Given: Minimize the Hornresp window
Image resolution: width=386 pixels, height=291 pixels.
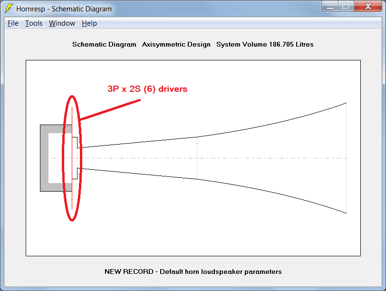Looking at the screenshot, I should coord(330,6).
